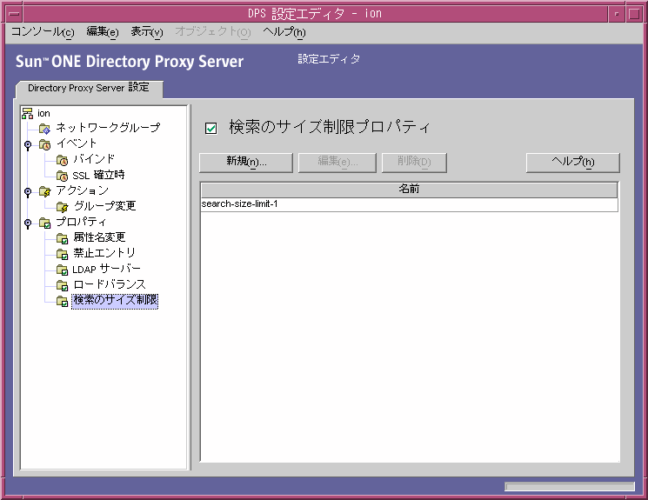This screenshot has width=648, height=500.
Task: Select the search-size-limit-1 row
Action: pyautogui.click(x=409, y=204)
